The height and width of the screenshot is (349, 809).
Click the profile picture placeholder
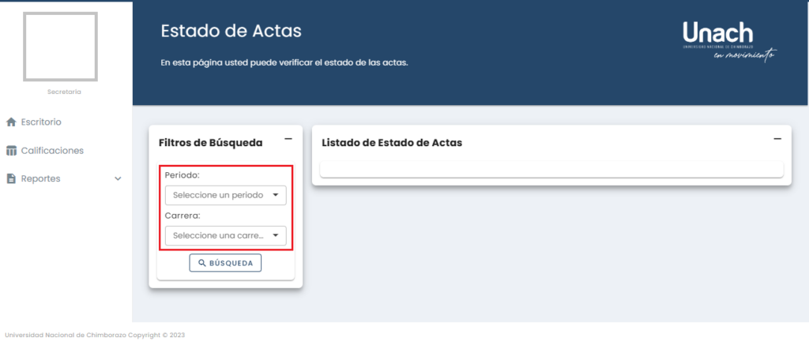60,47
